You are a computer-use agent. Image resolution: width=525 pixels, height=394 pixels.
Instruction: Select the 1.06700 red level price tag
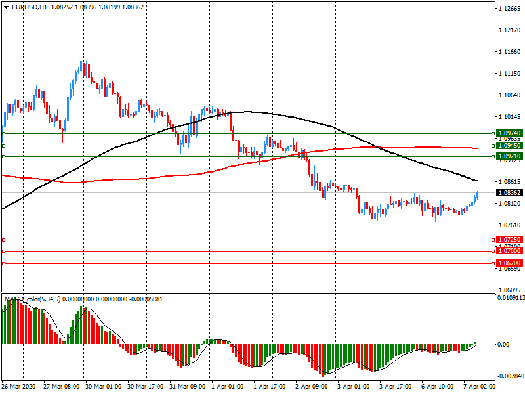point(509,263)
